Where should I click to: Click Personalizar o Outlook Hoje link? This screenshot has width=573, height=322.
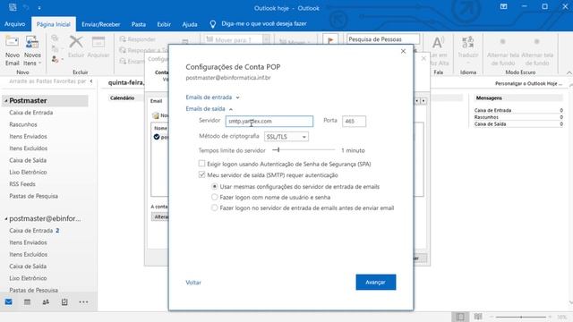pyautogui.click(x=528, y=83)
